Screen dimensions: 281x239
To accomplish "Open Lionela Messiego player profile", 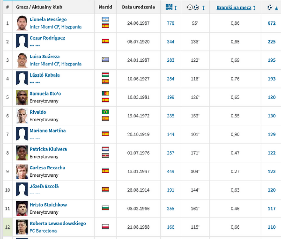I will [48, 20].
